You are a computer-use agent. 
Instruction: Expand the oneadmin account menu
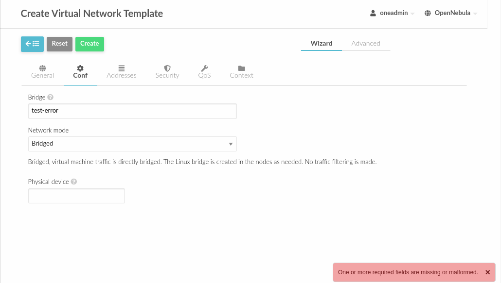(x=393, y=13)
